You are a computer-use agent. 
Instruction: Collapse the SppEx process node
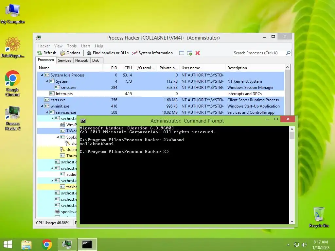pyautogui.click(x=58, y=137)
